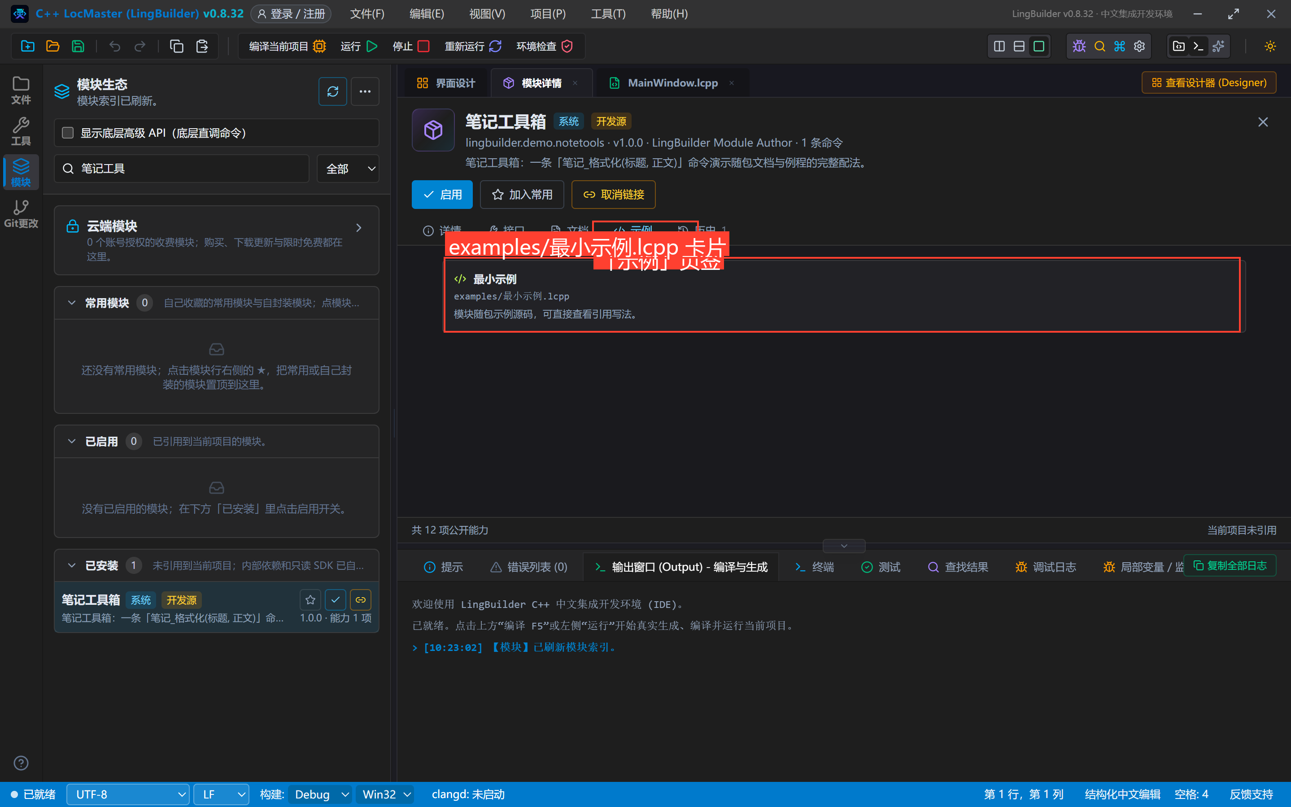Click the green save icon

[78, 47]
